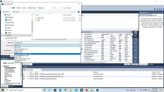Select SQL INSERT statements (*.sql)
164x92 pixels.
point(47,54)
